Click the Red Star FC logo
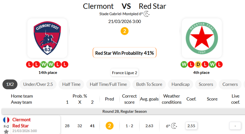This screenshot has height=134, width=245. tap(202, 38)
